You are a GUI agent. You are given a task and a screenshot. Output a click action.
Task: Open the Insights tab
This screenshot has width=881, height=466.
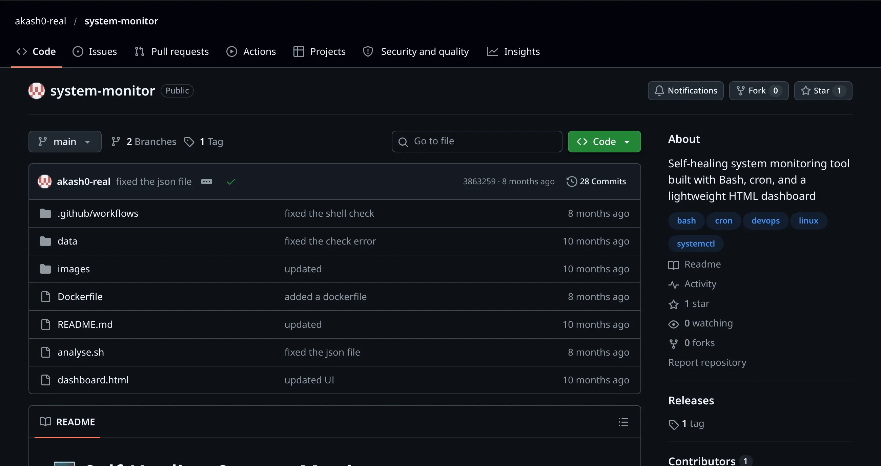coord(513,51)
